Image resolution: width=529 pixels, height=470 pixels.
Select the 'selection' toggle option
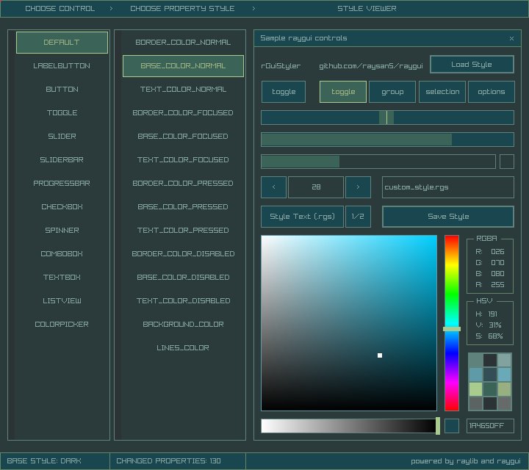[x=442, y=92]
